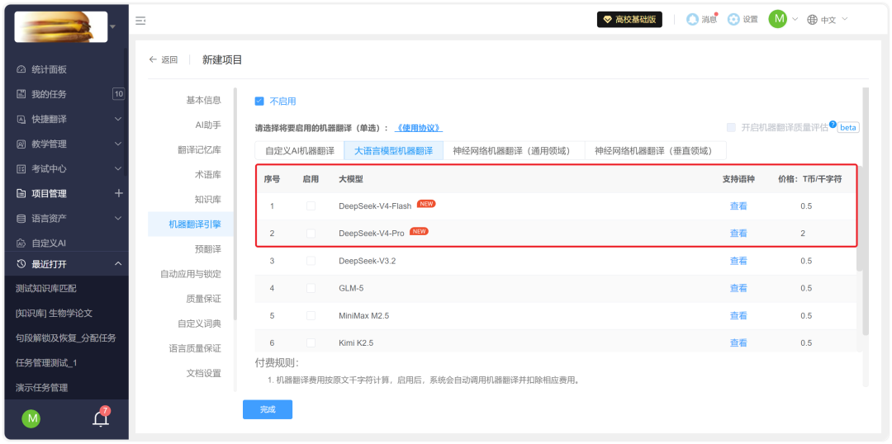Click the 快捷翻译 sidebar icon
The height and width of the screenshot is (444, 892).
pyautogui.click(x=21, y=119)
